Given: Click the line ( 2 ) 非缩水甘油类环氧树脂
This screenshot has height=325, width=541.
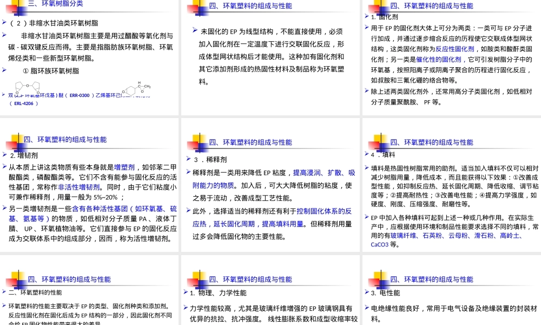Looking at the screenshot, I should tap(54, 23).
